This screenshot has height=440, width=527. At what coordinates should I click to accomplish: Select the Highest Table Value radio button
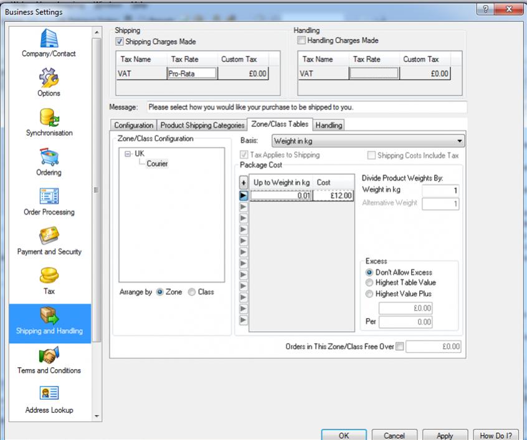(370, 283)
